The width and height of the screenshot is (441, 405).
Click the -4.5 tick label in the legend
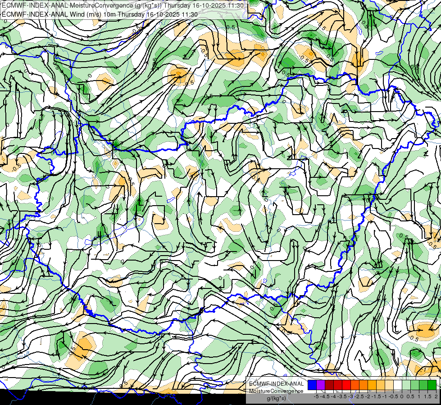tap(325, 396)
